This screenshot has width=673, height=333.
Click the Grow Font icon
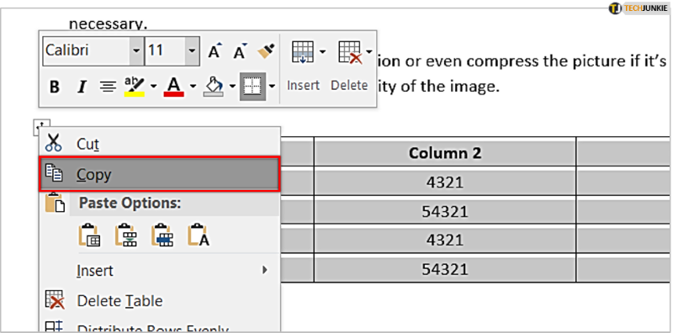tap(215, 50)
